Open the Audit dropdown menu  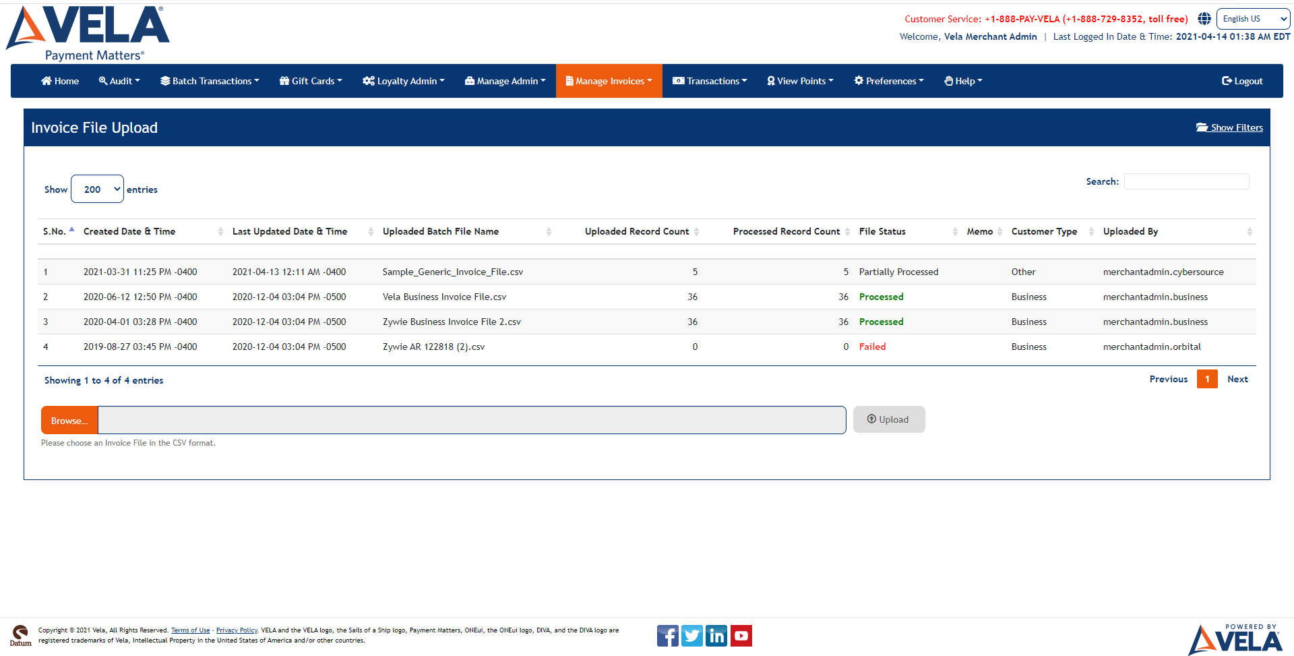click(x=119, y=81)
